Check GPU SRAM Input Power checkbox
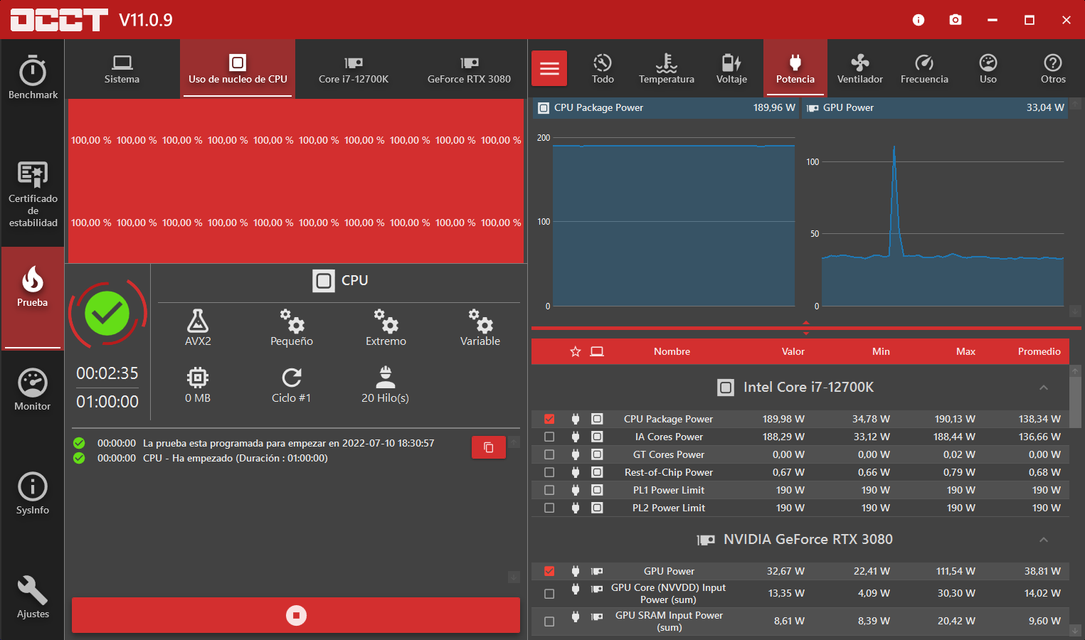 (549, 622)
